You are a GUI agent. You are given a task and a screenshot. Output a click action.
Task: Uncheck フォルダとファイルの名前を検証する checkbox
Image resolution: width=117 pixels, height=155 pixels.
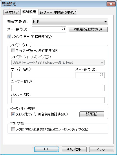point(13,114)
